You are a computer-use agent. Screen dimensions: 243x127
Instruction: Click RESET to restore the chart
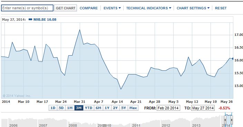click(x=221, y=8)
